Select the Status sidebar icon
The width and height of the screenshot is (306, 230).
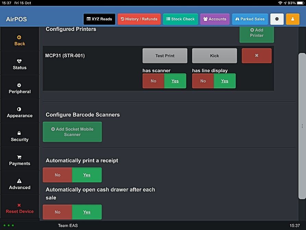[x=20, y=63]
